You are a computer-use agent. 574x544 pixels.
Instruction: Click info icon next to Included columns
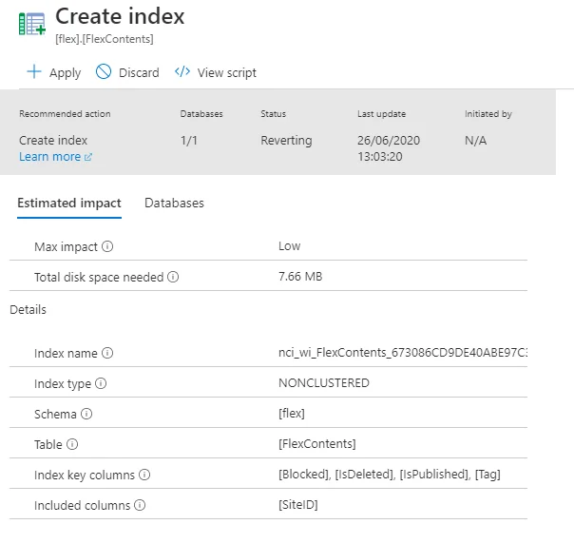(x=139, y=506)
